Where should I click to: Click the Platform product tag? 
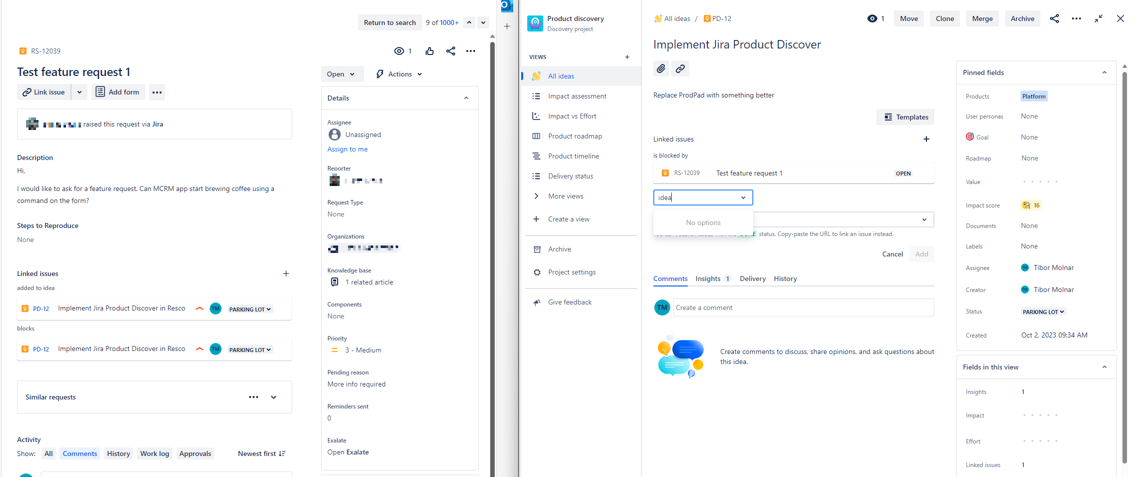click(1034, 96)
